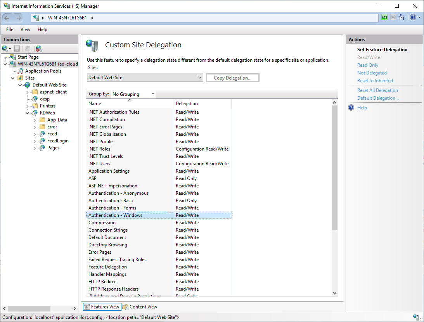
Task: Sort by the Delegation column header
Action: [x=202, y=104]
